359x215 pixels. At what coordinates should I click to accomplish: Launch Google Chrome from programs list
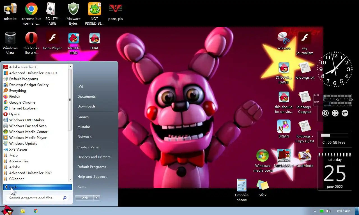tap(36, 102)
